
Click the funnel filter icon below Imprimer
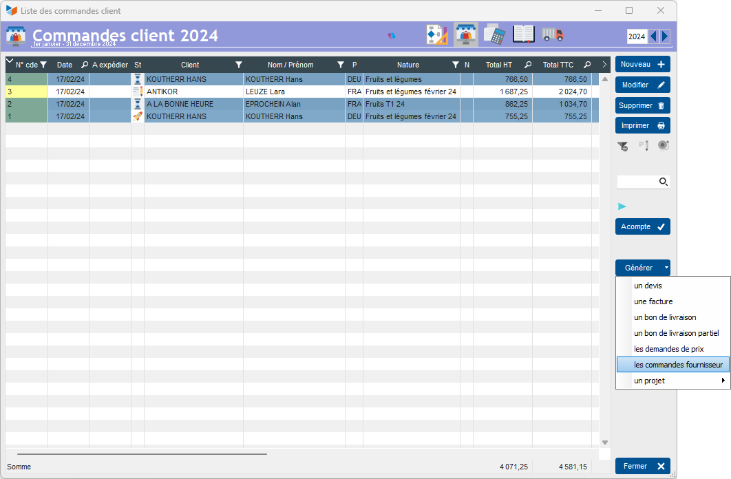[623, 146]
